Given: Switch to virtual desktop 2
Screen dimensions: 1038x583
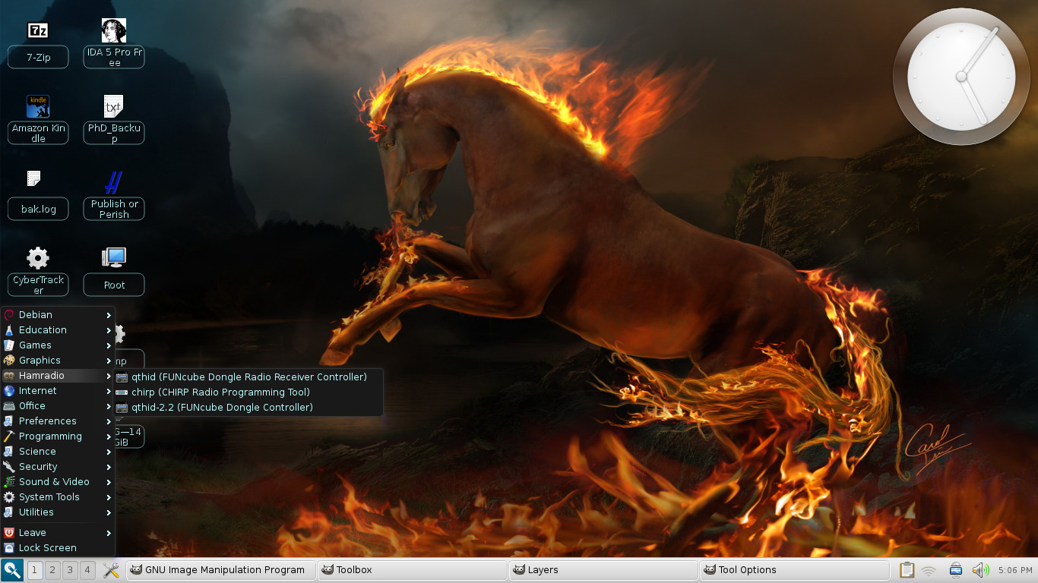Looking at the screenshot, I should pos(52,569).
